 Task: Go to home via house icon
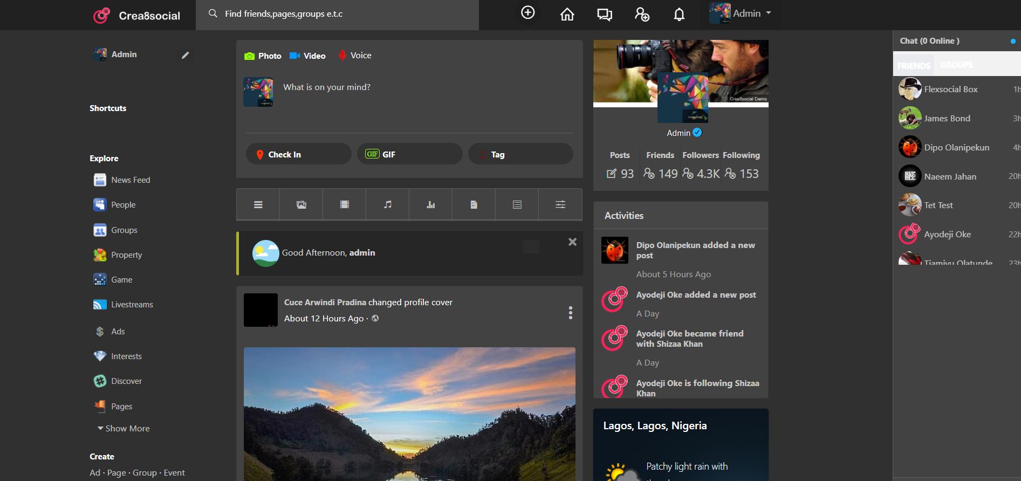[x=567, y=14]
